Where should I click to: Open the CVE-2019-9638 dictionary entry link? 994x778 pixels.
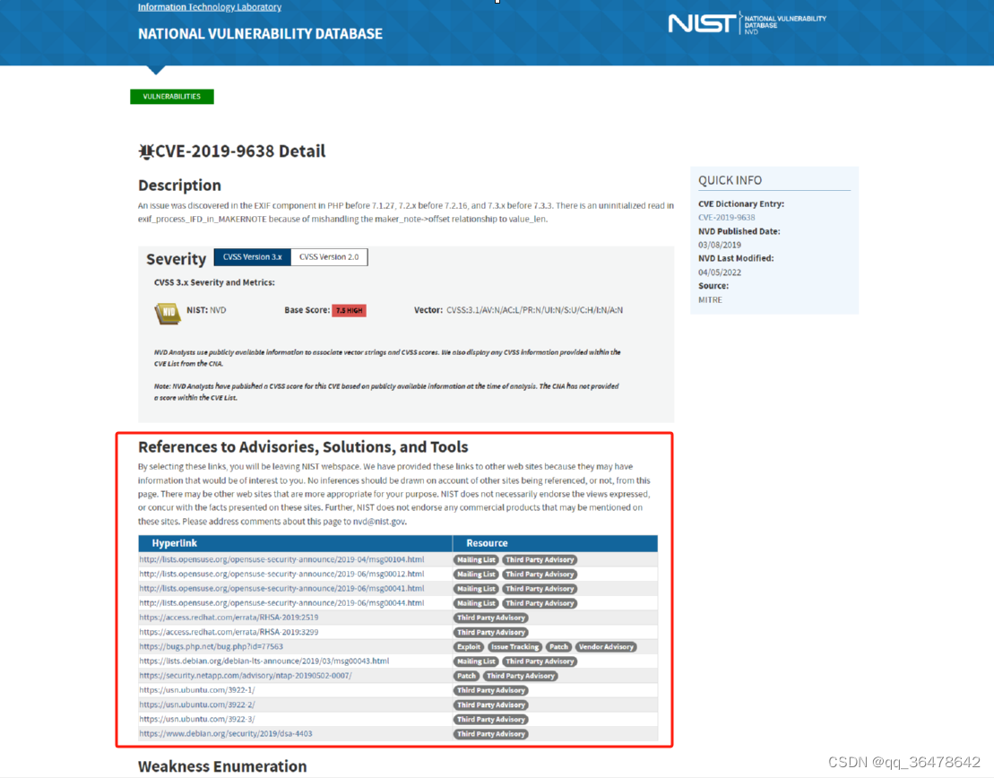click(x=727, y=218)
